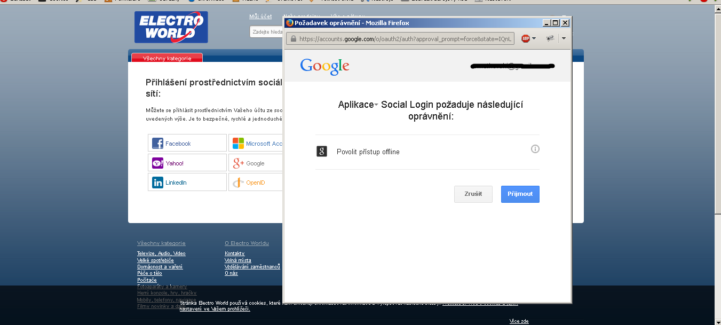Click the Electro World logo

(x=171, y=27)
